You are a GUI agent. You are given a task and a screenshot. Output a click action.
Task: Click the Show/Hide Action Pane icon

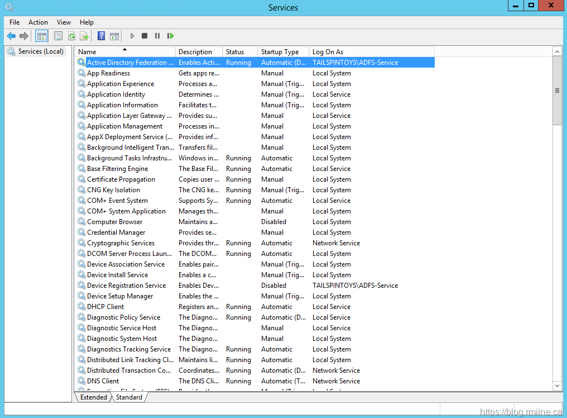(x=114, y=36)
